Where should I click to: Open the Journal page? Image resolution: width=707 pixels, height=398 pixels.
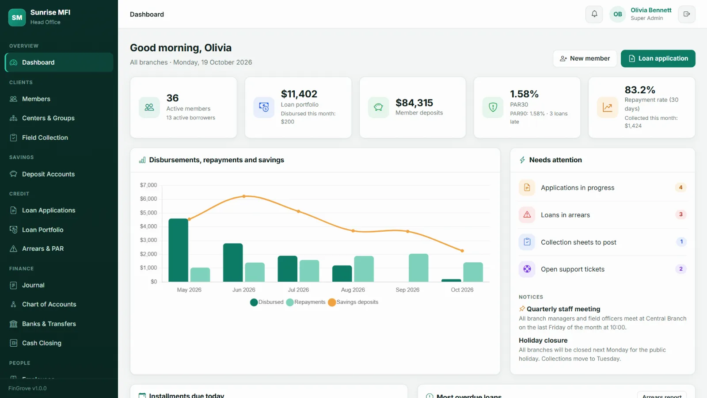coord(59,285)
